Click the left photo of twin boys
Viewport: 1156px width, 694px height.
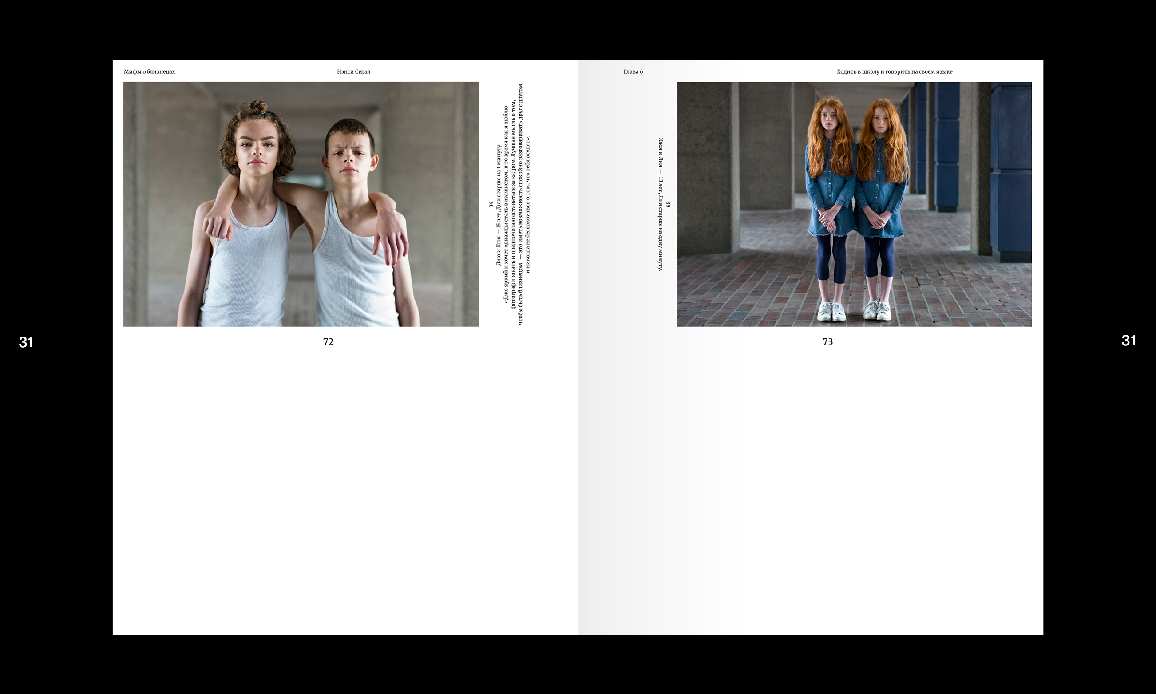[x=301, y=204]
